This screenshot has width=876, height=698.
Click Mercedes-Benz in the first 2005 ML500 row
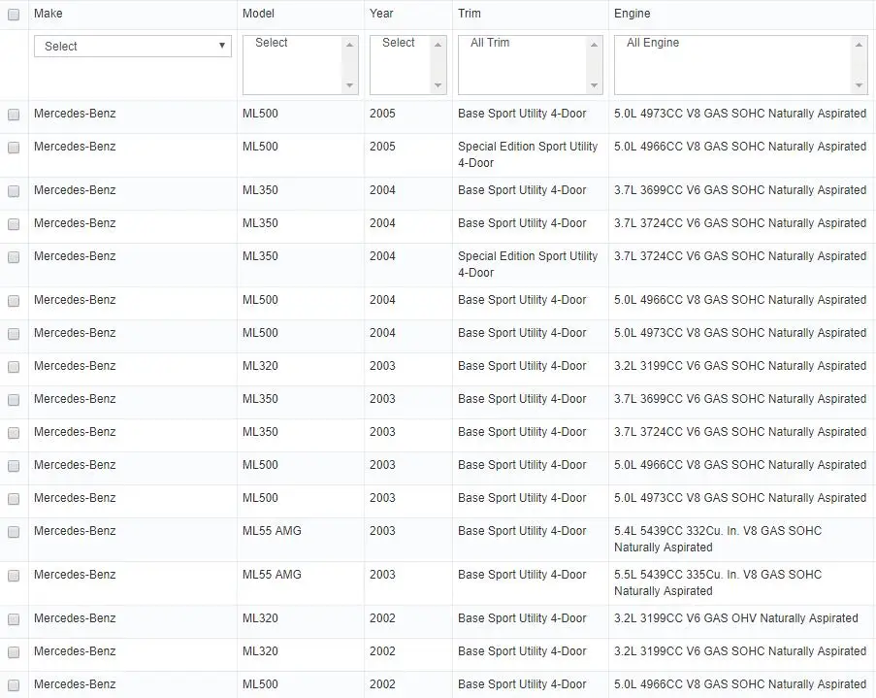75,114
